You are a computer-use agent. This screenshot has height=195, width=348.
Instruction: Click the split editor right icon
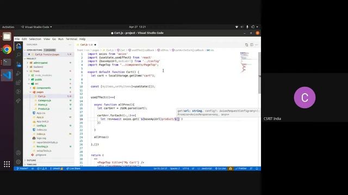coord(252,44)
